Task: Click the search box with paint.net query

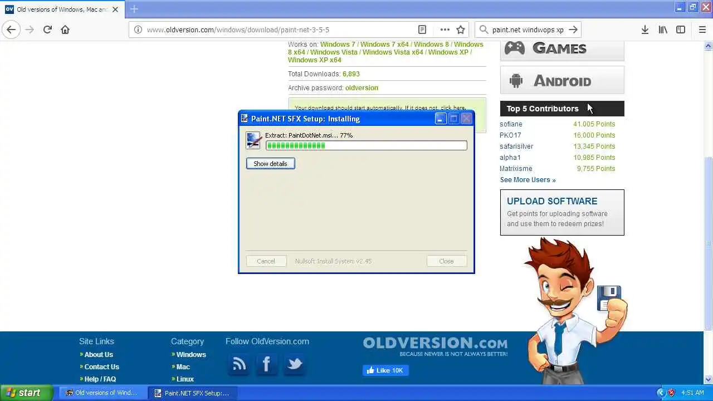Action: point(528,30)
